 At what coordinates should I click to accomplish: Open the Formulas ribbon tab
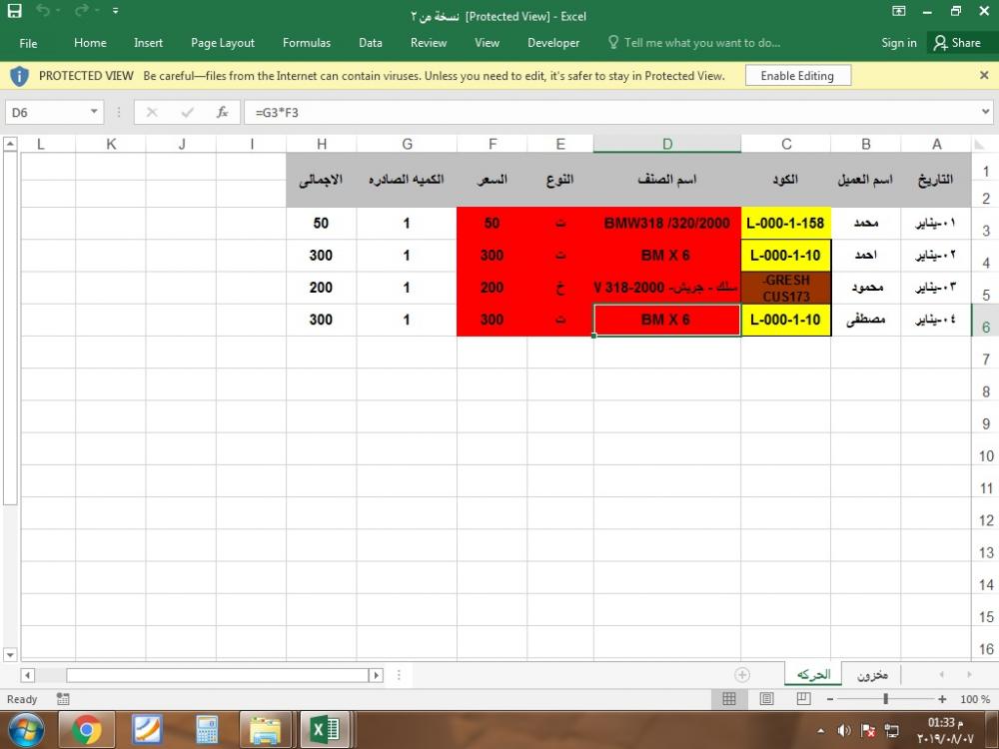[307, 43]
